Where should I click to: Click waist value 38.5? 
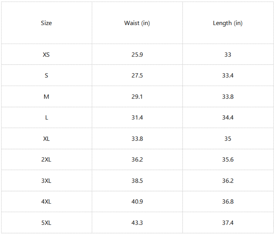[137, 181]
